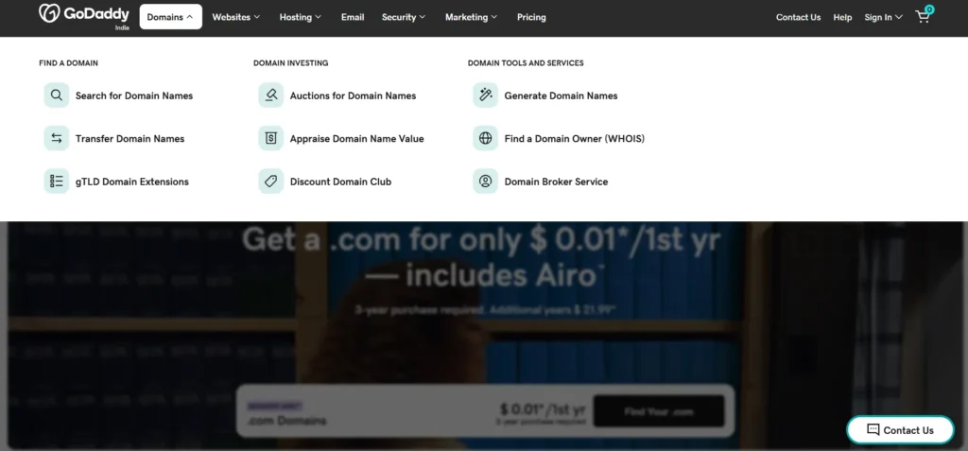Click the transfer arrows icon
Screen dimensions: 968x451
[x=57, y=139]
